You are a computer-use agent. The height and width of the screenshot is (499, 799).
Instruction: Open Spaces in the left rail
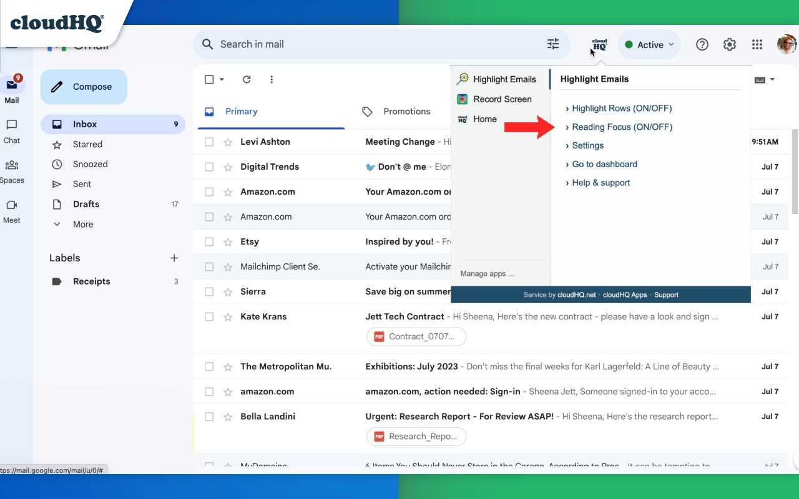[x=12, y=172]
